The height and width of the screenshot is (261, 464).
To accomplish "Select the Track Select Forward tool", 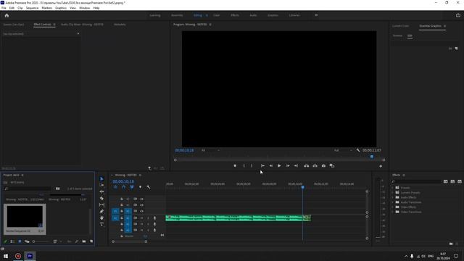I will pyautogui.click(x=101, y=186).
